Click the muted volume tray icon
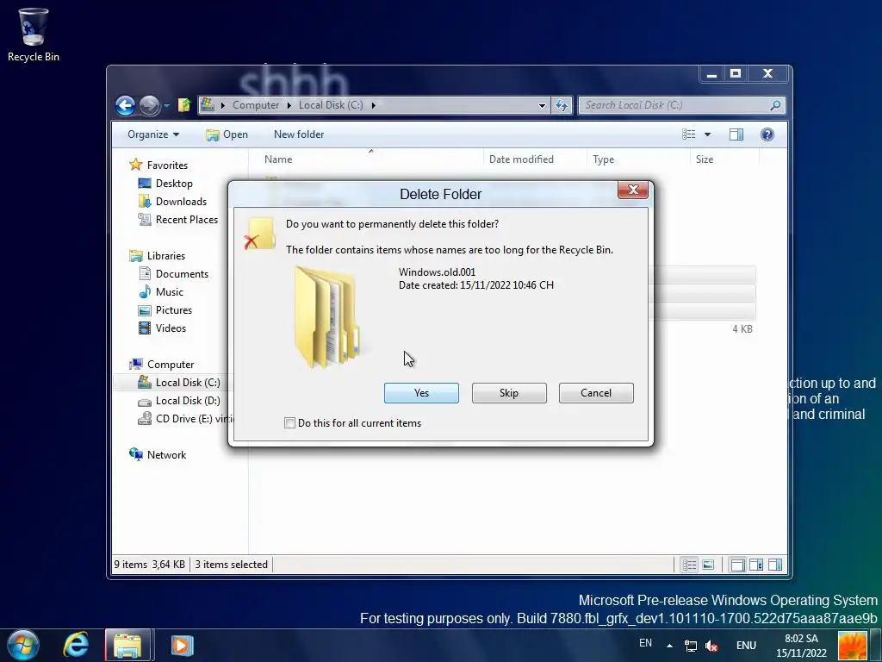The height and width of the screenshot is (662, 882). click(711, 646)
